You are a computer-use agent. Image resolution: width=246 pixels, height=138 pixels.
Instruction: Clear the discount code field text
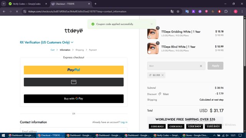pyautogui.click(x=201, y=66)
